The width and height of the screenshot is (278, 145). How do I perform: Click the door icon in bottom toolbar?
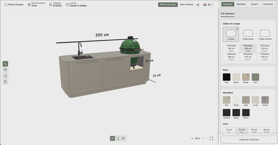coord(118,138)
